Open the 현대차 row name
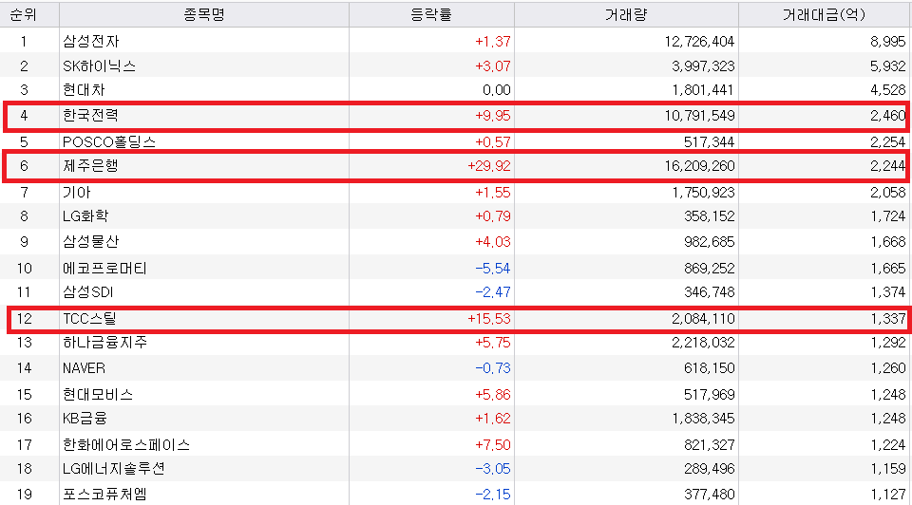 click(x=84, y=90)
